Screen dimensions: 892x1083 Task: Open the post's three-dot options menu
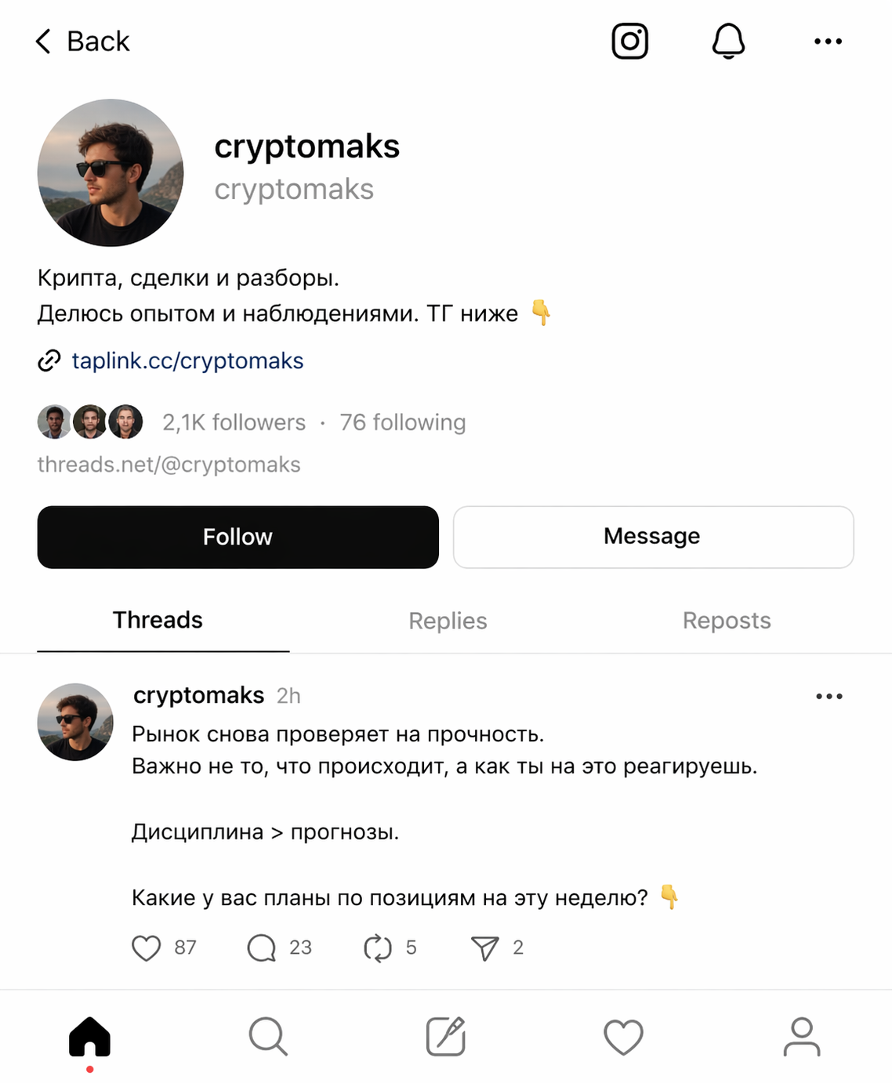(831, 696)
